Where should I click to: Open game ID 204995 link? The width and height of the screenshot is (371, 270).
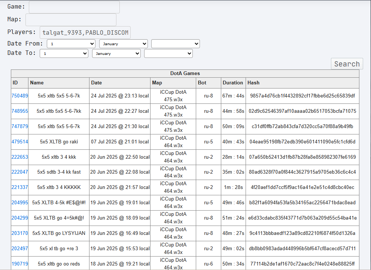(19, 203)
